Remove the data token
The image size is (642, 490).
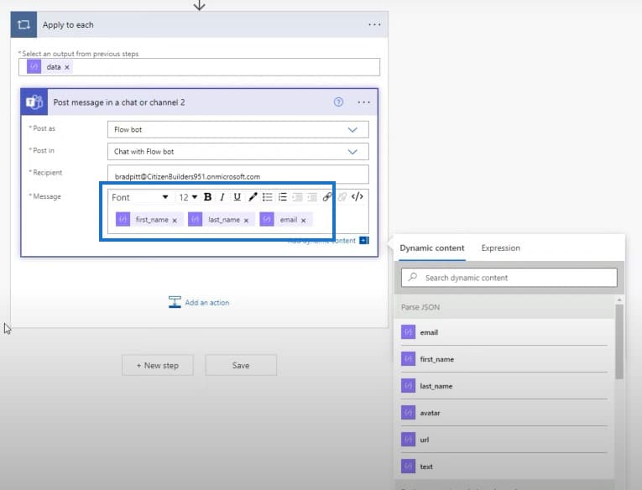[67, 67]
